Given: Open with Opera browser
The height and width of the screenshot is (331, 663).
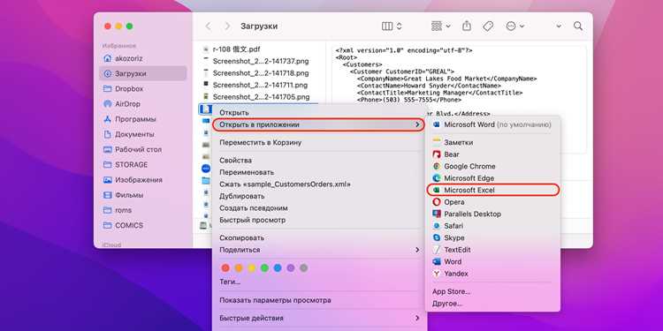Looking at the screenshot, I should tap(492, 202).
